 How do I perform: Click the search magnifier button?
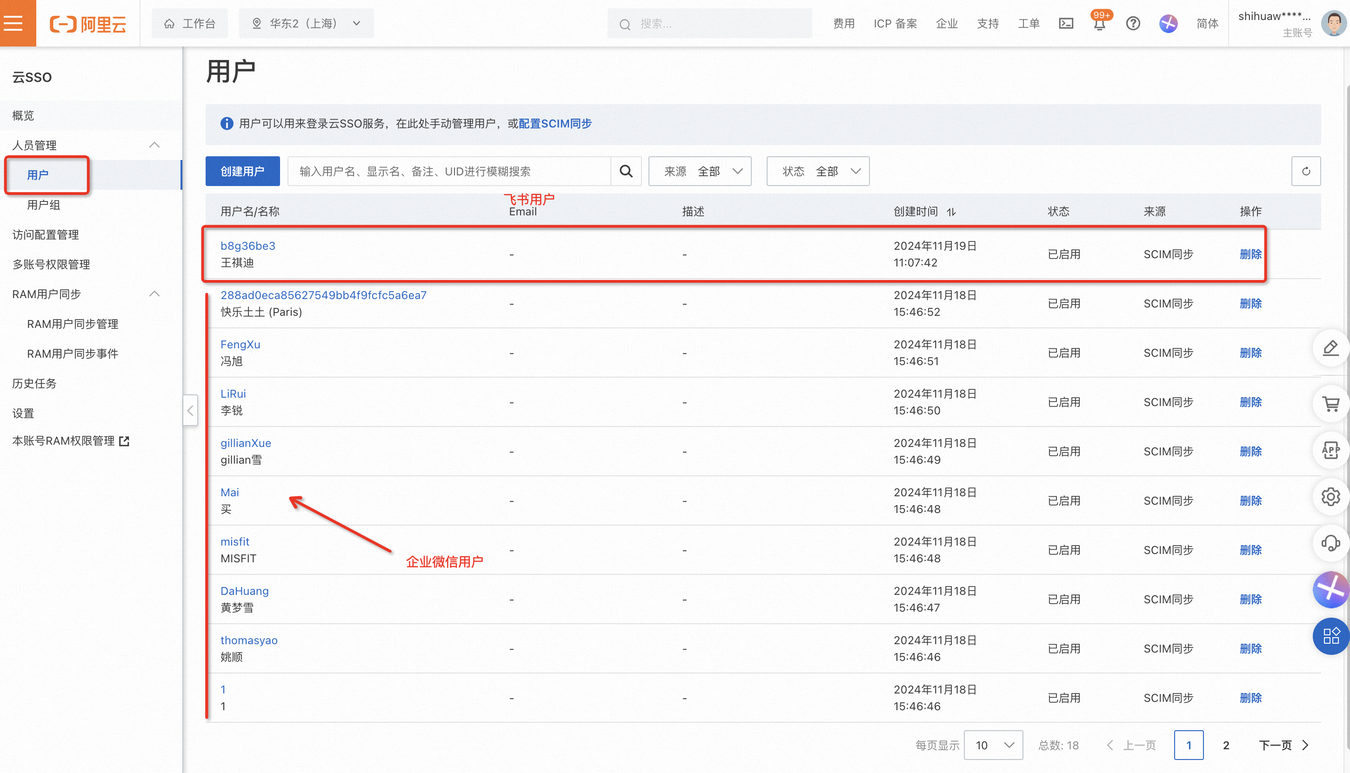[626, 171]
